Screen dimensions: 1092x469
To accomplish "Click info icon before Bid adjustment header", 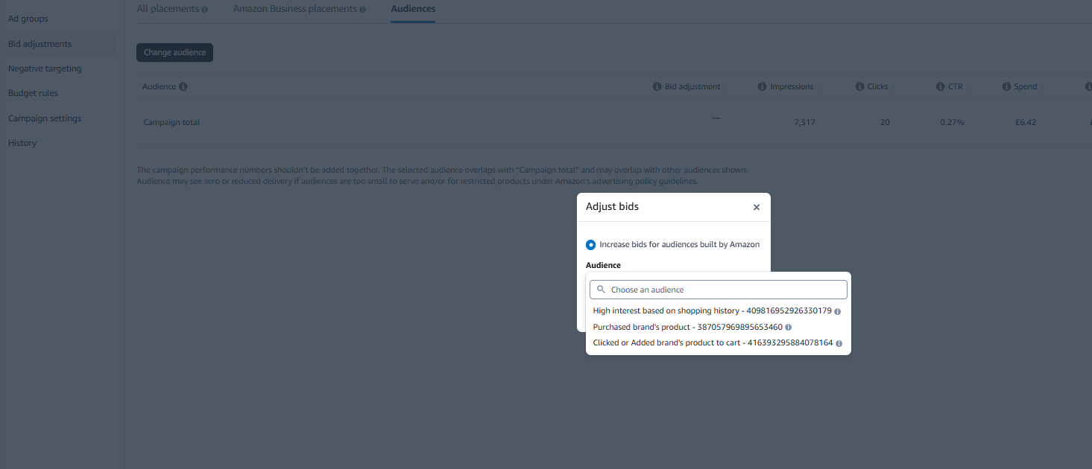I will pyautogui.click(x=657, y=86).
